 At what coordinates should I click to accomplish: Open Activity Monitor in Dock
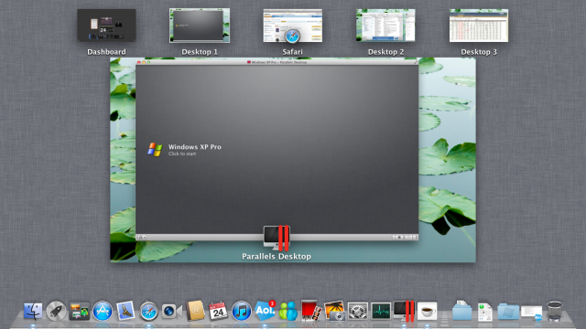coord(381,311)
